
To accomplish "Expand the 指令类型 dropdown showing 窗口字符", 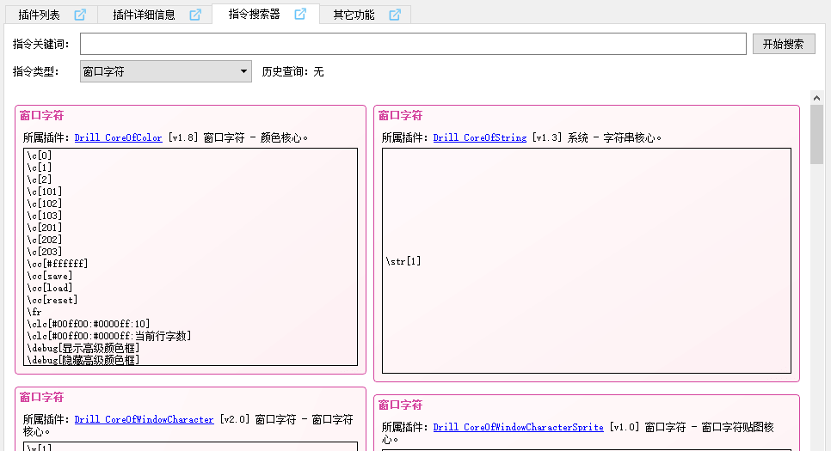I will point(165,71).
